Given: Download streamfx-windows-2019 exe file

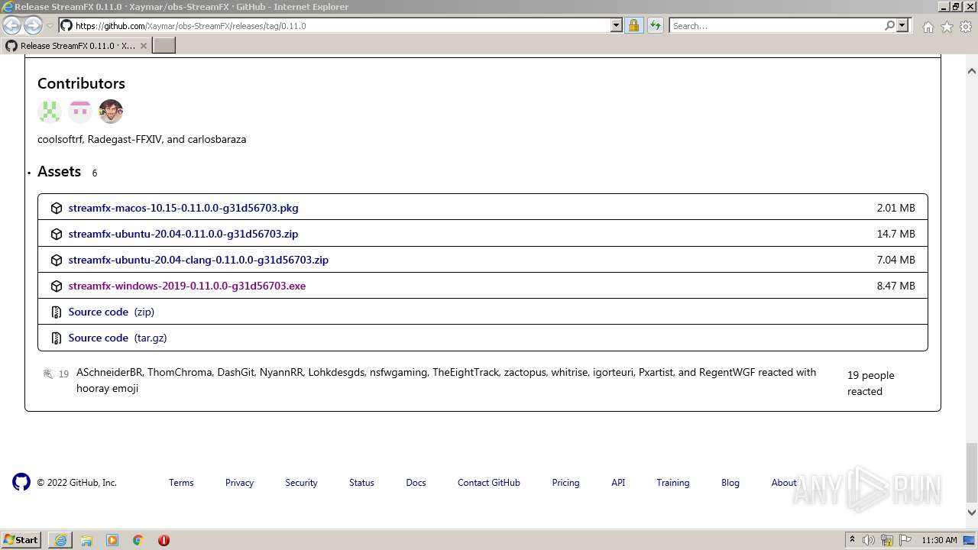Looking at the screenshot, I should (187, 286).
